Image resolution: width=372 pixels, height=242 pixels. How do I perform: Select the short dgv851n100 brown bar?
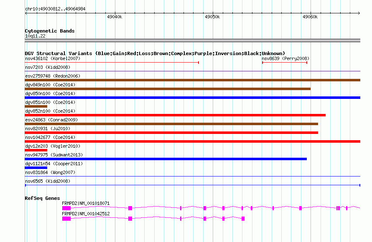[x=36, y=106]
